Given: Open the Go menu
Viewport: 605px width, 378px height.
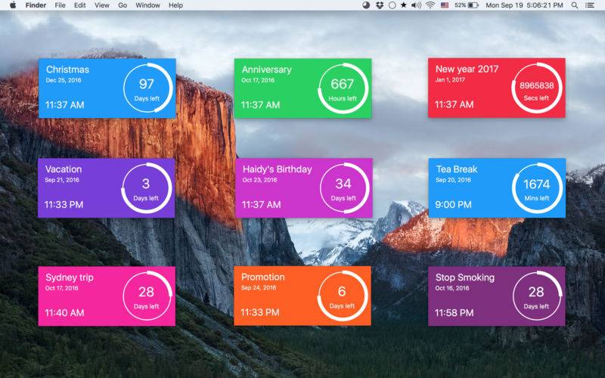Looking at the screenshot, I should point(123,5).
